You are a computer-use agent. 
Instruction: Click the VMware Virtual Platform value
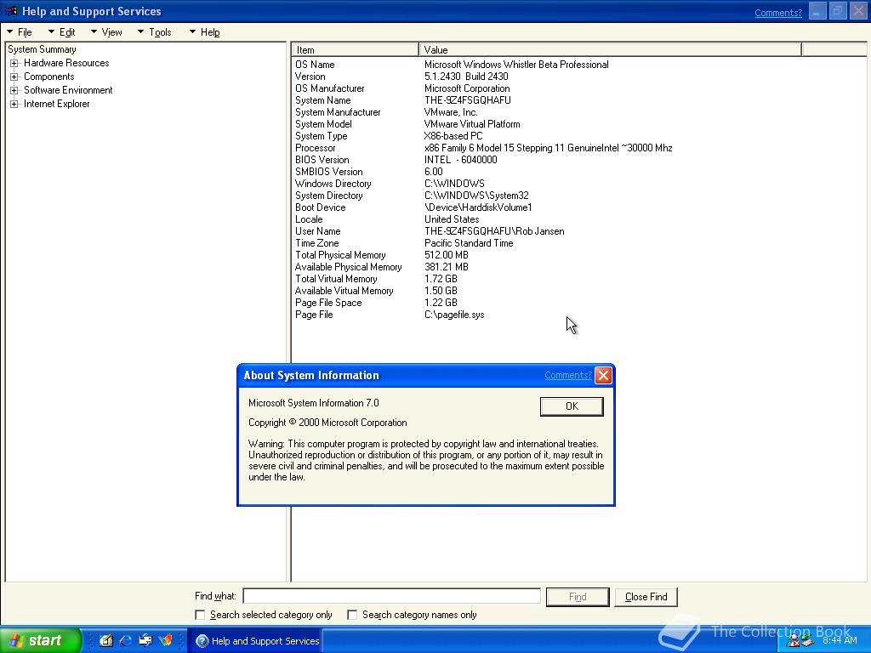[471, 124]
